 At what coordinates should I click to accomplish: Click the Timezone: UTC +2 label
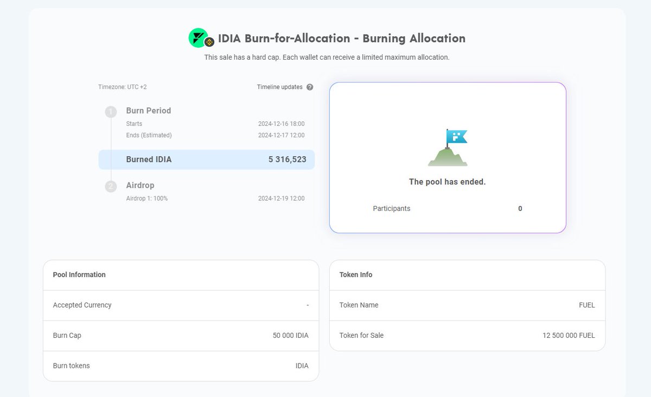123,87
